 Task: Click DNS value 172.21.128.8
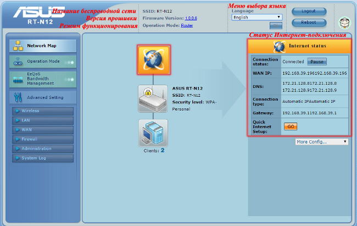[309, 84]
